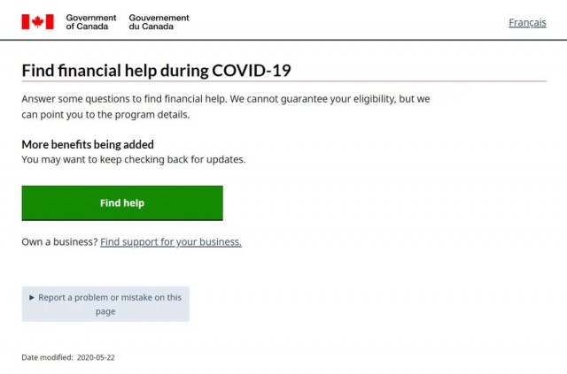The height and width of the screenshot is (374, 567).
Task: Click the word page in the report box
Action: (105, 311)
